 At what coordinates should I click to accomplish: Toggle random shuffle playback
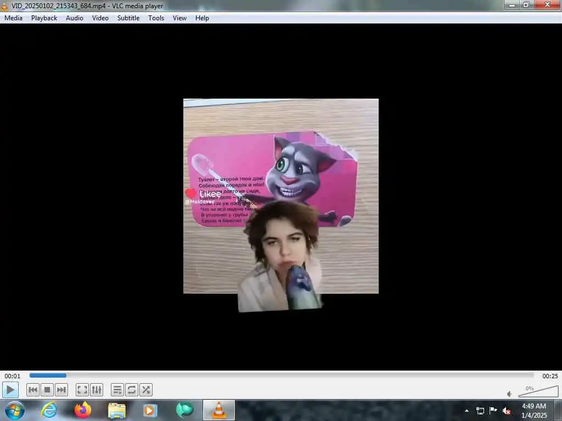point(146,390)
